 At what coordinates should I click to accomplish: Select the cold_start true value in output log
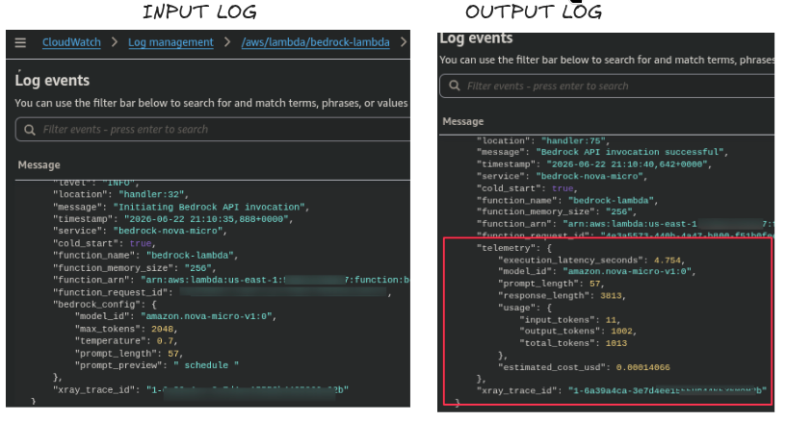point(563,188)
